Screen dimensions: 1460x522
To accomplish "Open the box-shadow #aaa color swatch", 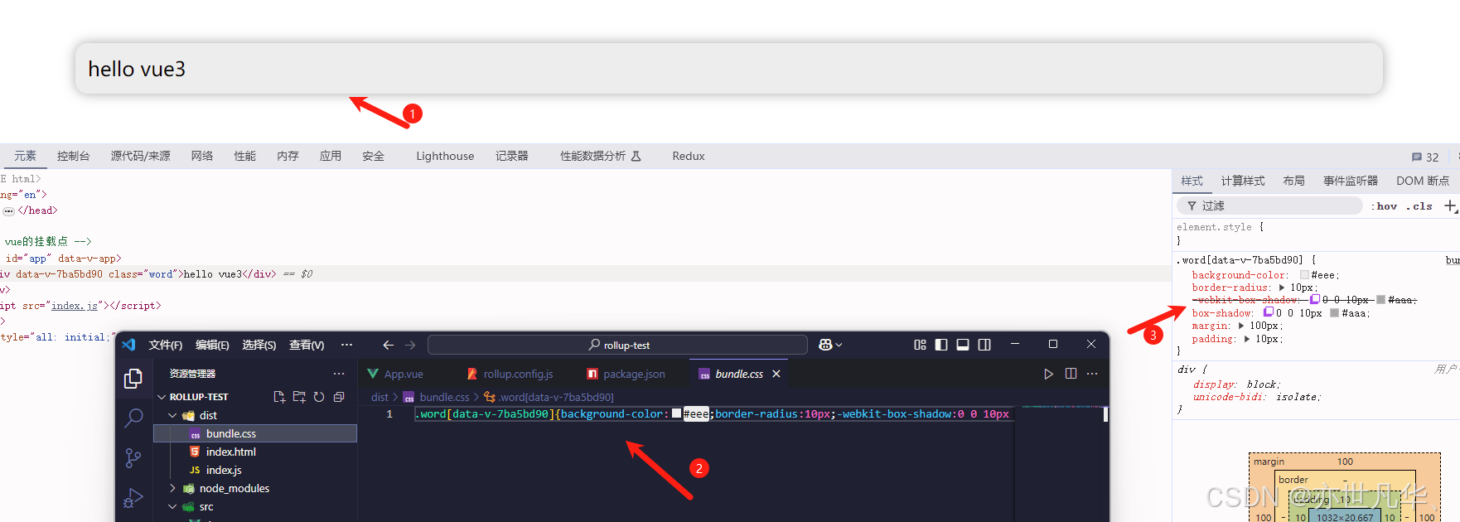I will click(x=1334, y=313).
